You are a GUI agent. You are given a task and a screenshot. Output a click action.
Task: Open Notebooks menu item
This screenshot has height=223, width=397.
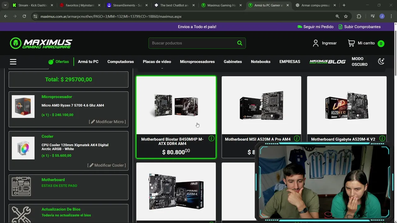261,62
